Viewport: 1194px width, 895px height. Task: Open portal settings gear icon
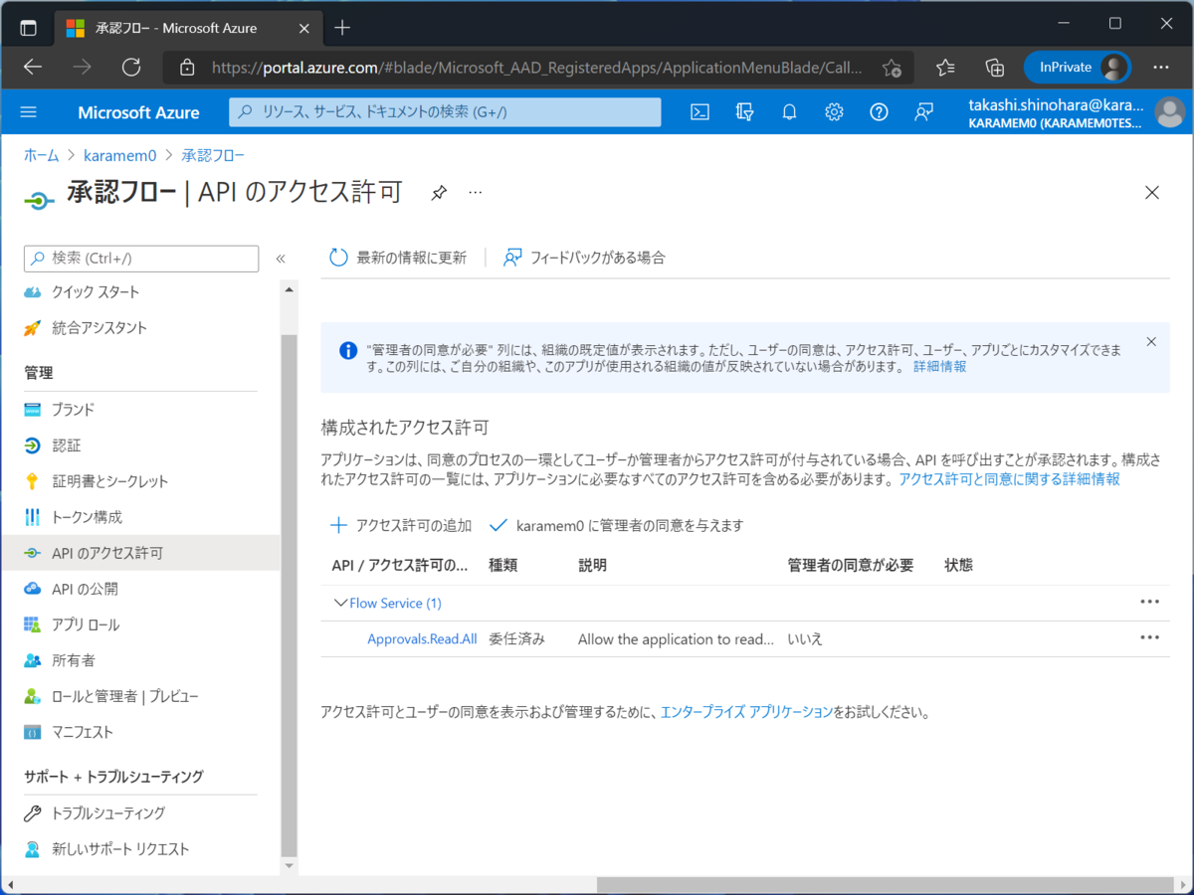[835, 112]
